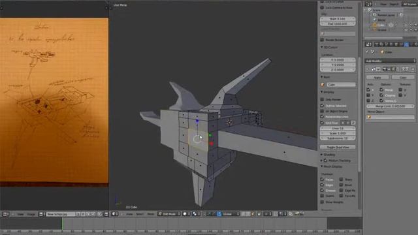Click the mirror modifier type icon

[x=373, y=69]
